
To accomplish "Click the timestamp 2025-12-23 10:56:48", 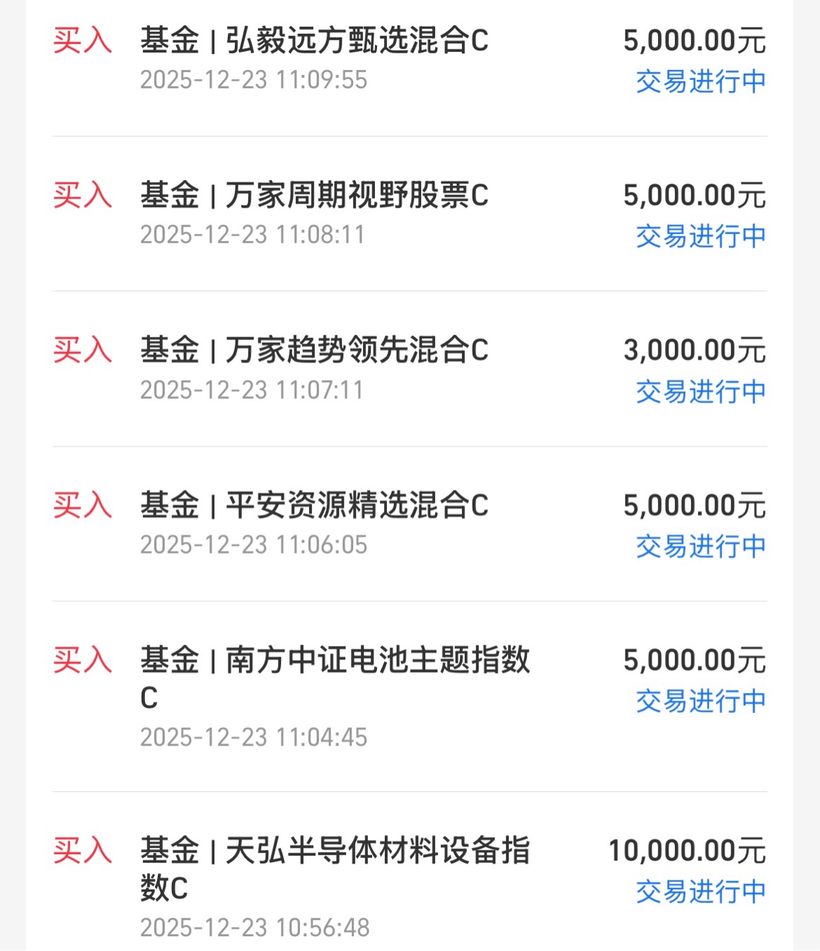I will tap(255, 928).
